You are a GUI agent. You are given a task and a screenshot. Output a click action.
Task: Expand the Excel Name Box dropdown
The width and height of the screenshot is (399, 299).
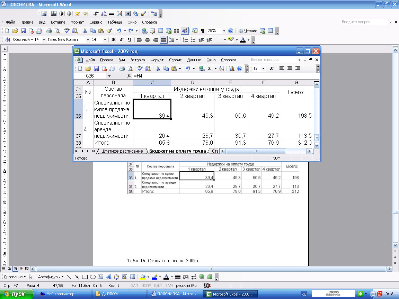click(x=109, y=76)
